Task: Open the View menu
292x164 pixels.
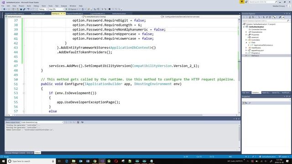Action: [14, 6]
